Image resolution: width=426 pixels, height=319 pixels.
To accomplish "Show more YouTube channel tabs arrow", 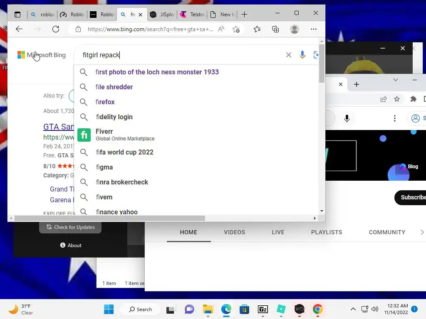I will (422, 233).
